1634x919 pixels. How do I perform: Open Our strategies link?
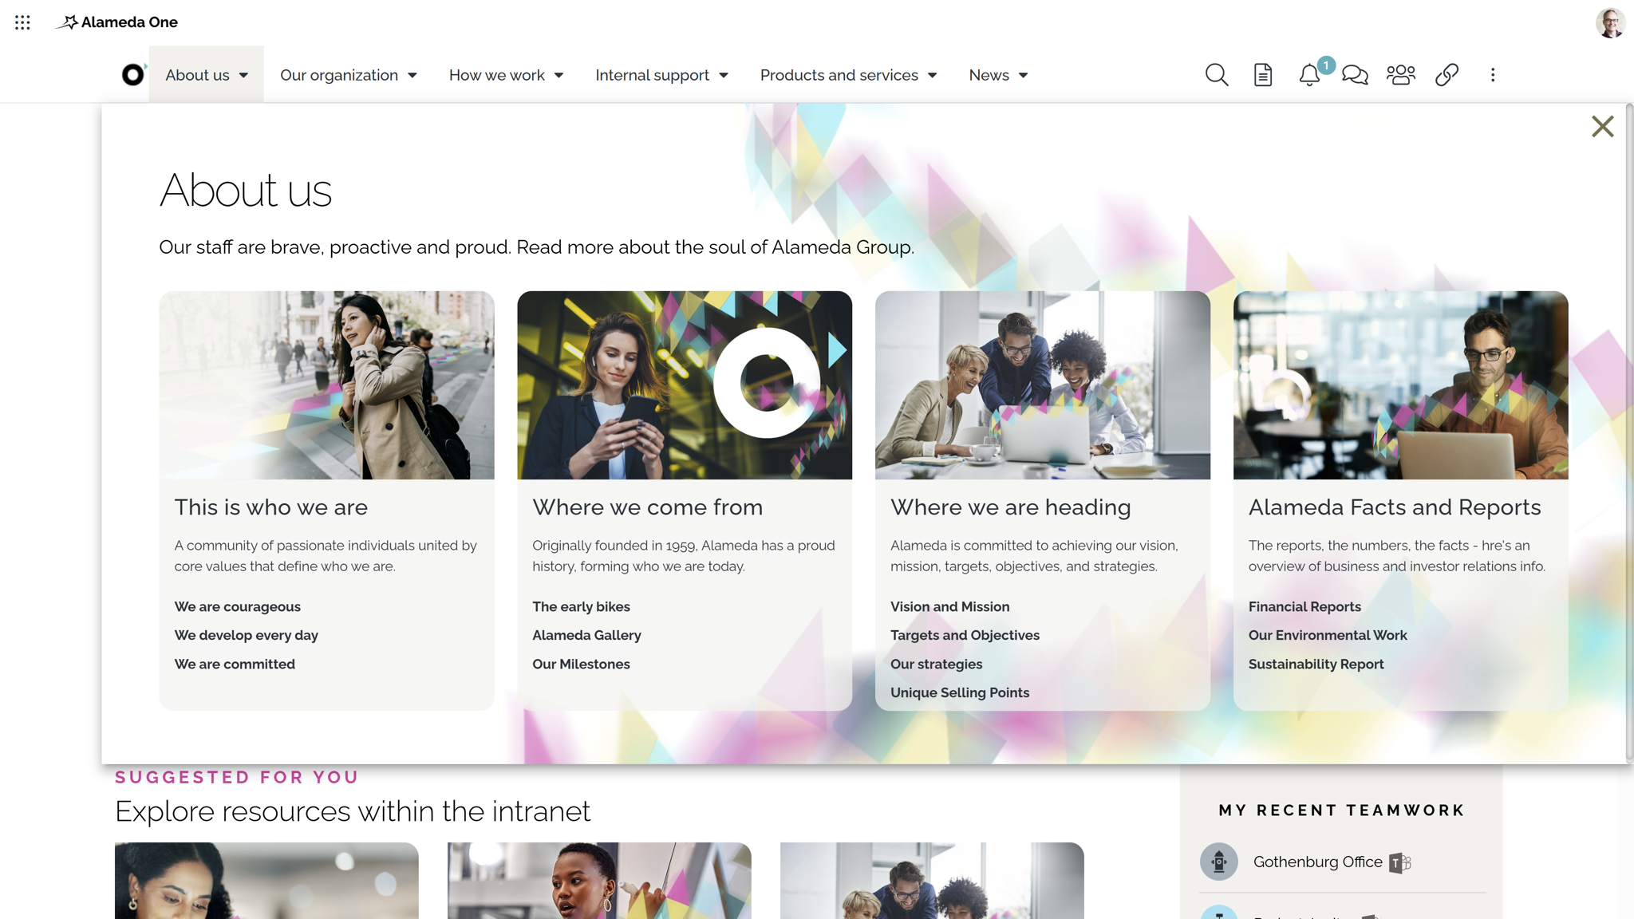[936, 664]
